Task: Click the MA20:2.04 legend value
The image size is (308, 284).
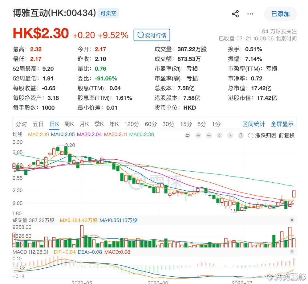Action: [x=89, y=134]
